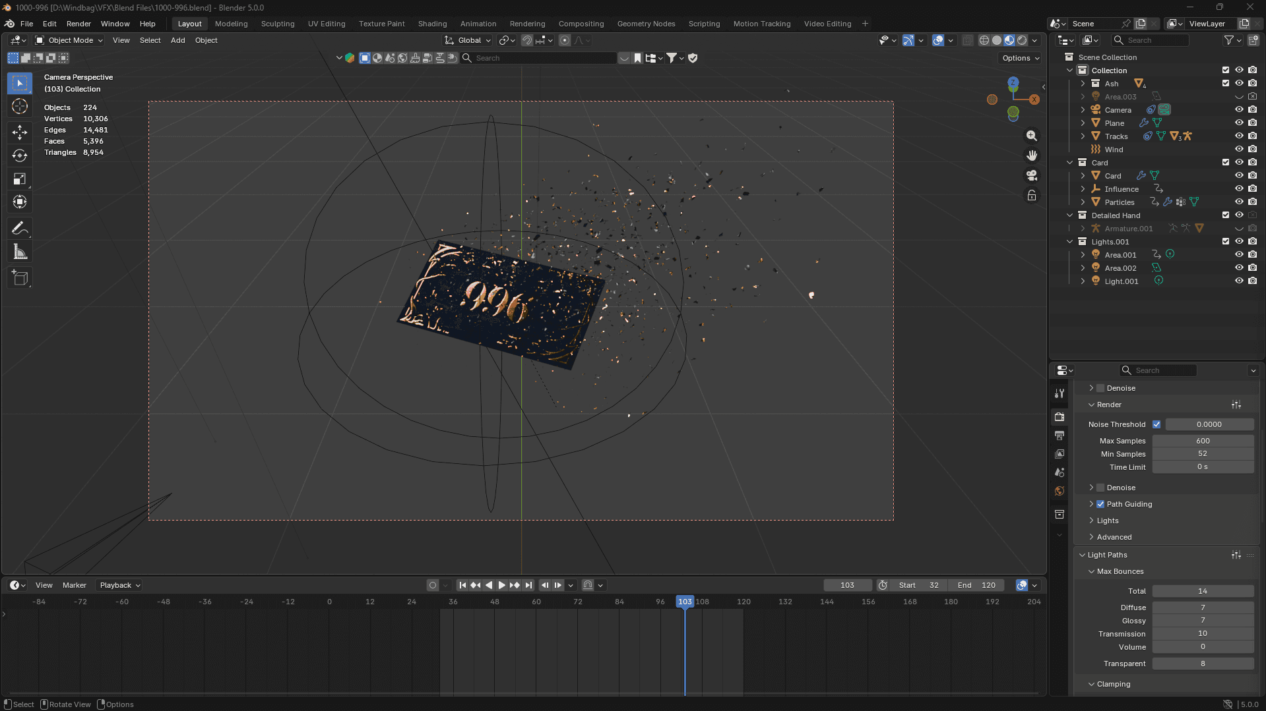Select the Move tool in toolbar

coord(20,132)
